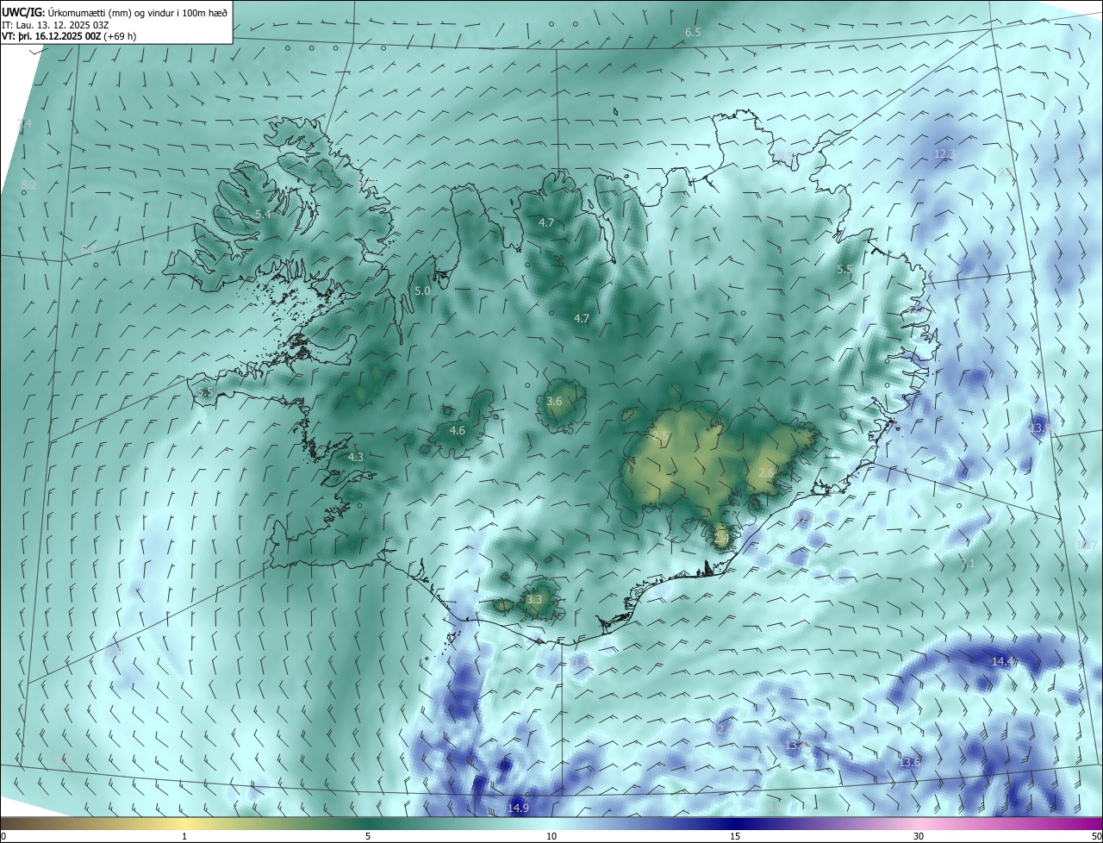Click the '12.3' value northeast of Iceland
The image size is (1103, 843).
pos(944,153)
